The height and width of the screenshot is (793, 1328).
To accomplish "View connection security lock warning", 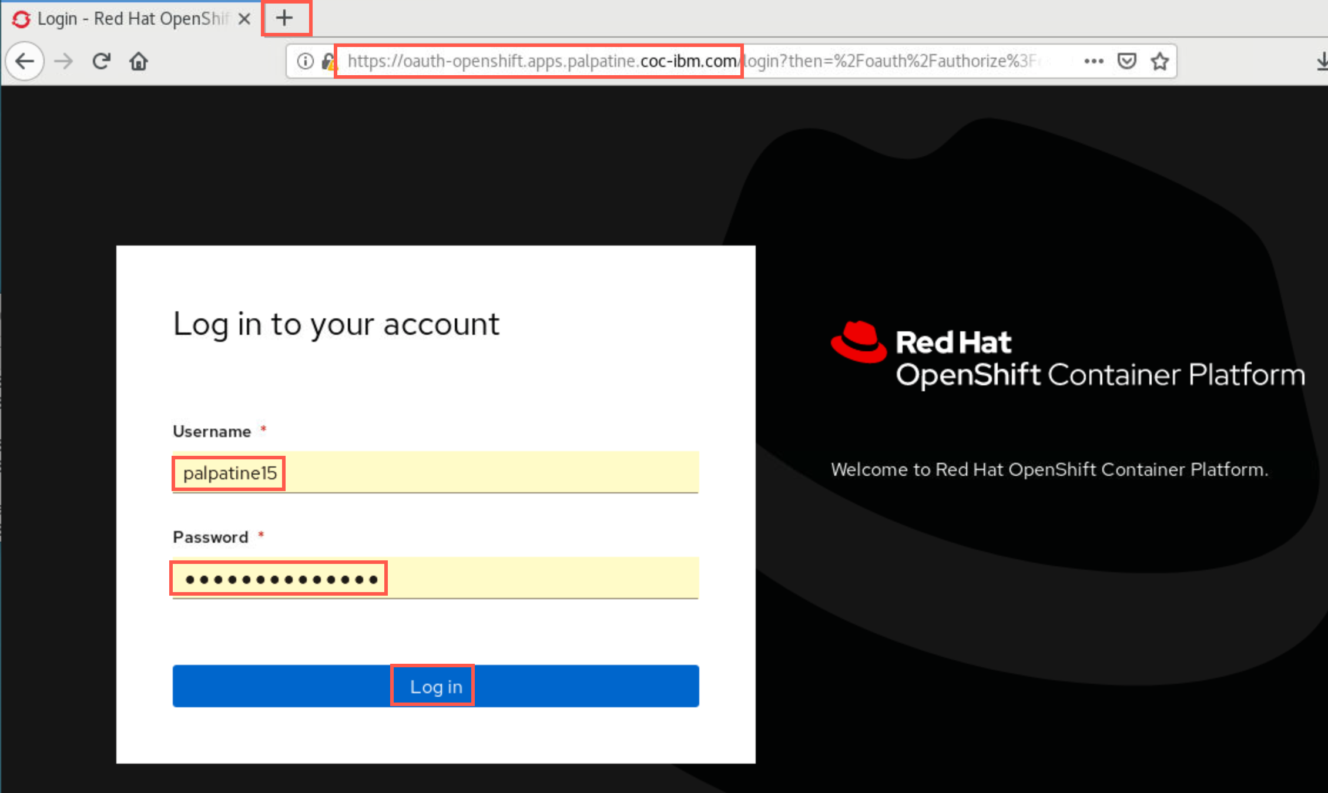I will (328, 61).
